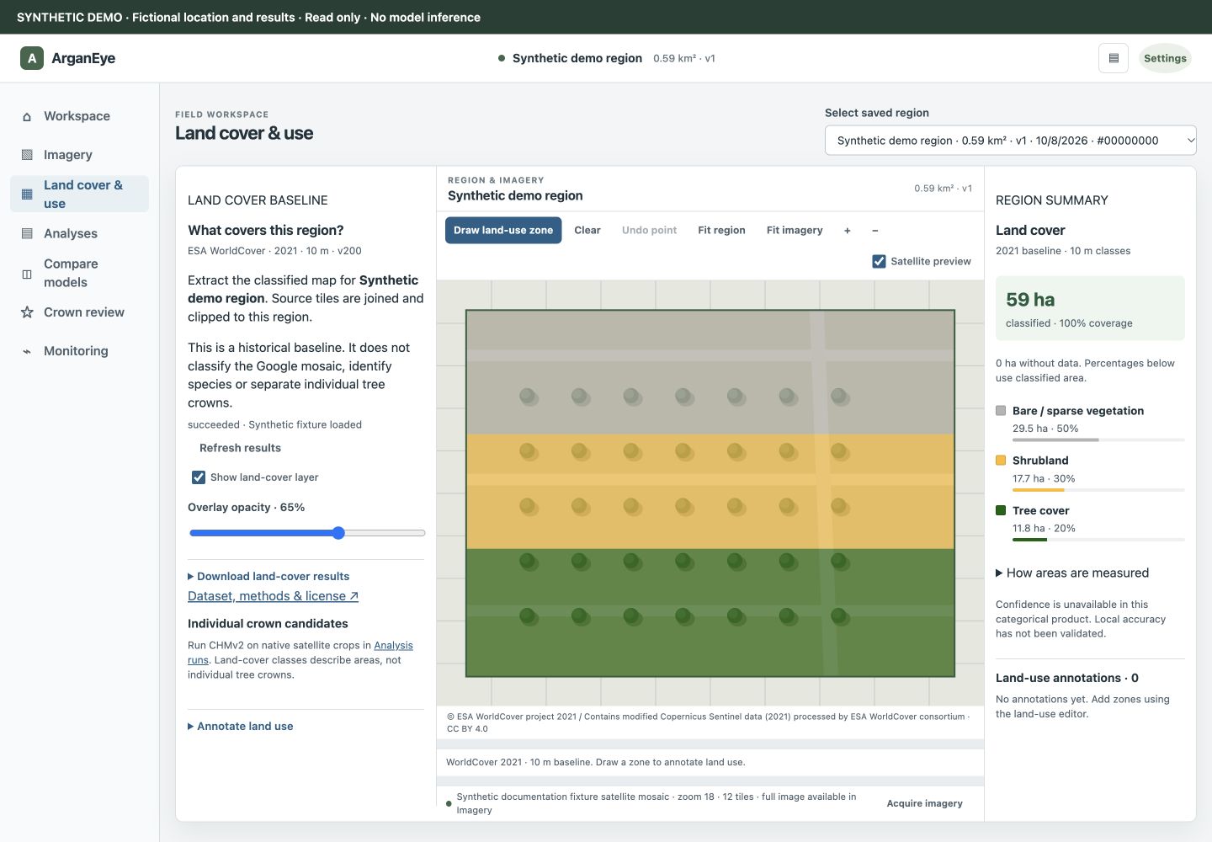Viewport: 1212px width, 842px height.
Task: Go to the Workspace page
Action: (x=79, y=116)
